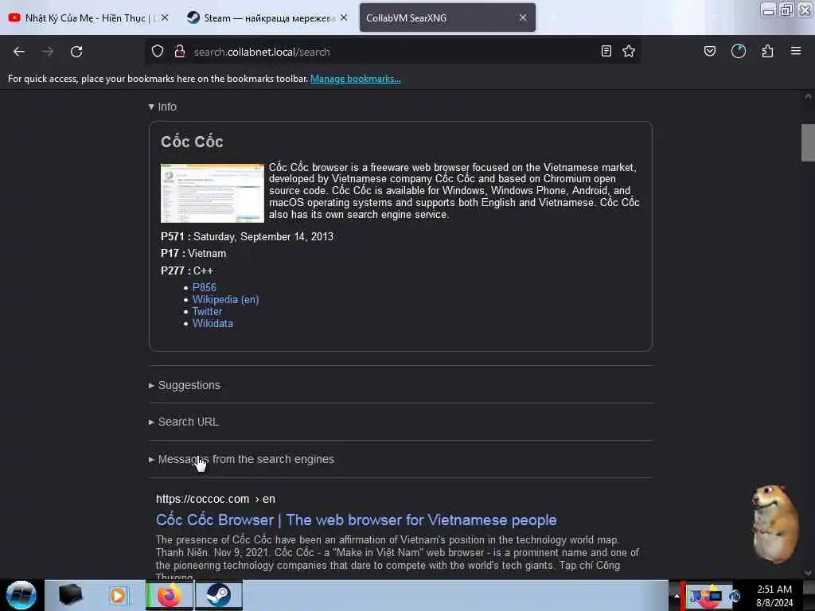Select the CollabVM SearXNG tab
The image size is (815, 611).
coord(447,18)
